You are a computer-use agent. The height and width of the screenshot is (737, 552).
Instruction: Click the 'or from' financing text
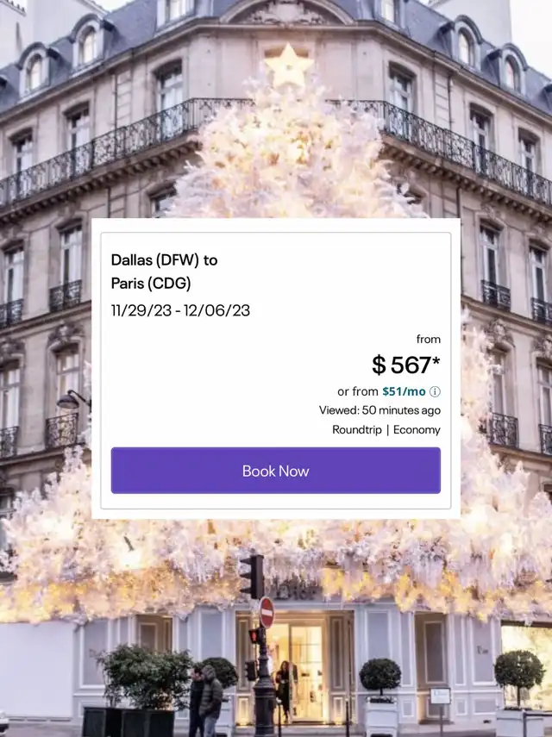tap(358, 391)
